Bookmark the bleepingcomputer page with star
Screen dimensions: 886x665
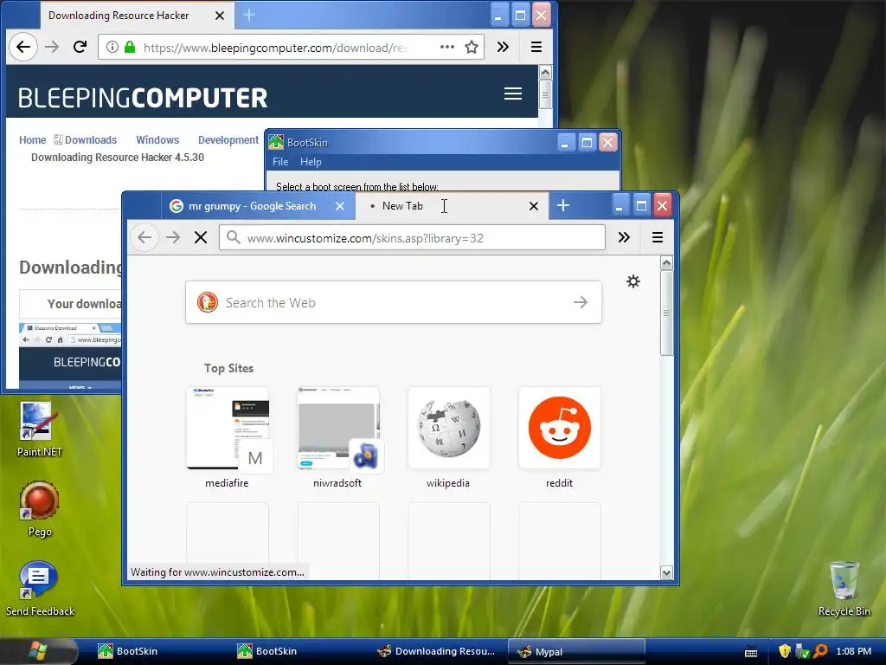(472, 47)
